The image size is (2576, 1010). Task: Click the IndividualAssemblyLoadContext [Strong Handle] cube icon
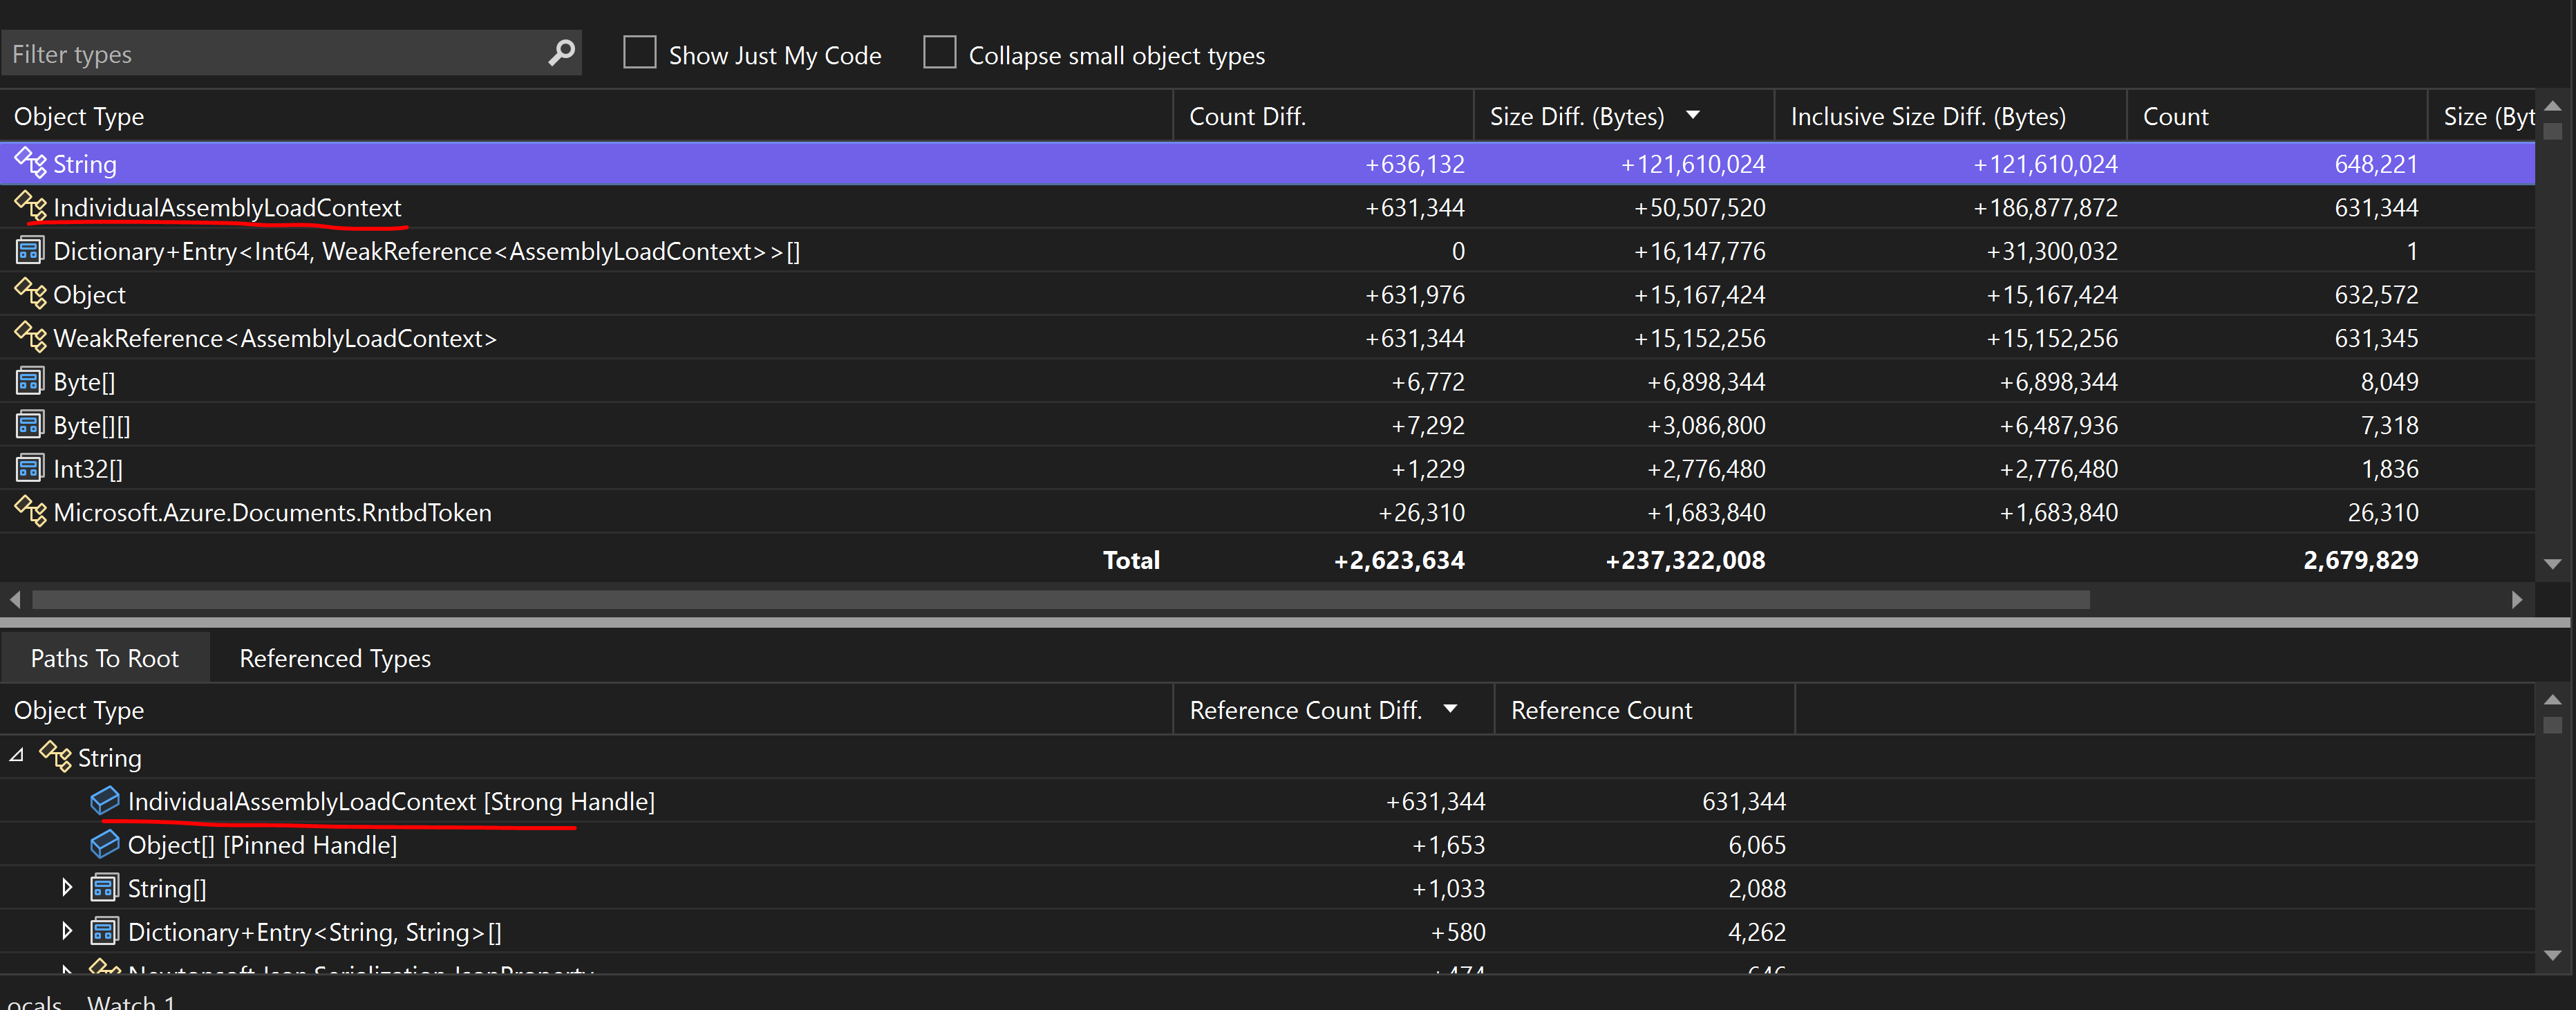(105, 800)
